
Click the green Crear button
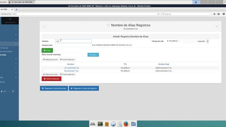tap(47, 50)
